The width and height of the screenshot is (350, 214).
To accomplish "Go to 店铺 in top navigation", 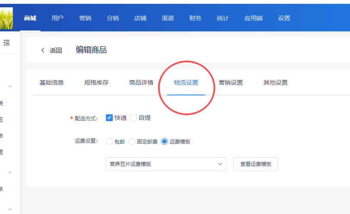I will tap(140, 18).
